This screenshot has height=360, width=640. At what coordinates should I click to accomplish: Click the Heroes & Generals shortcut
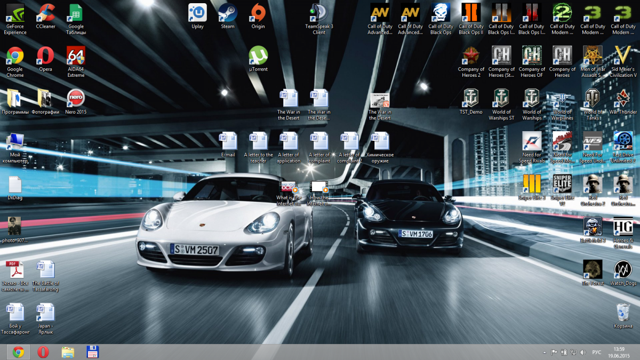click(623, 227)
